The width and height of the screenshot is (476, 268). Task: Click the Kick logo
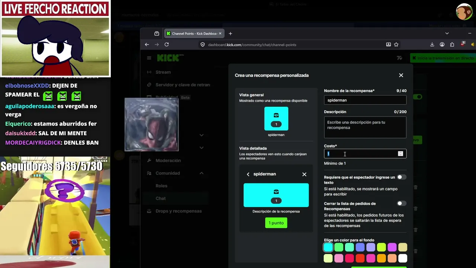pos(170,58)
